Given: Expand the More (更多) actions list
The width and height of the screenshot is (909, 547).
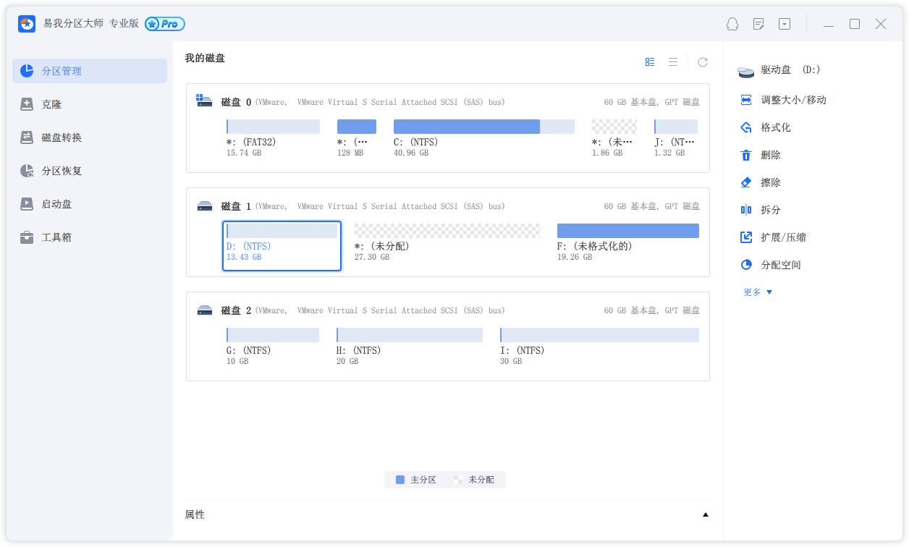Looking at the screenshot, I should (758, 292).
